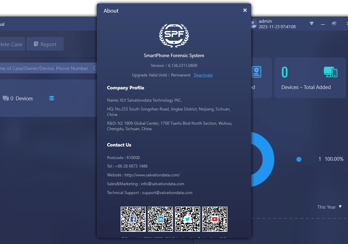348x244 pixels.
Task: Click the Contact Us heading
Action: point(119,145)
